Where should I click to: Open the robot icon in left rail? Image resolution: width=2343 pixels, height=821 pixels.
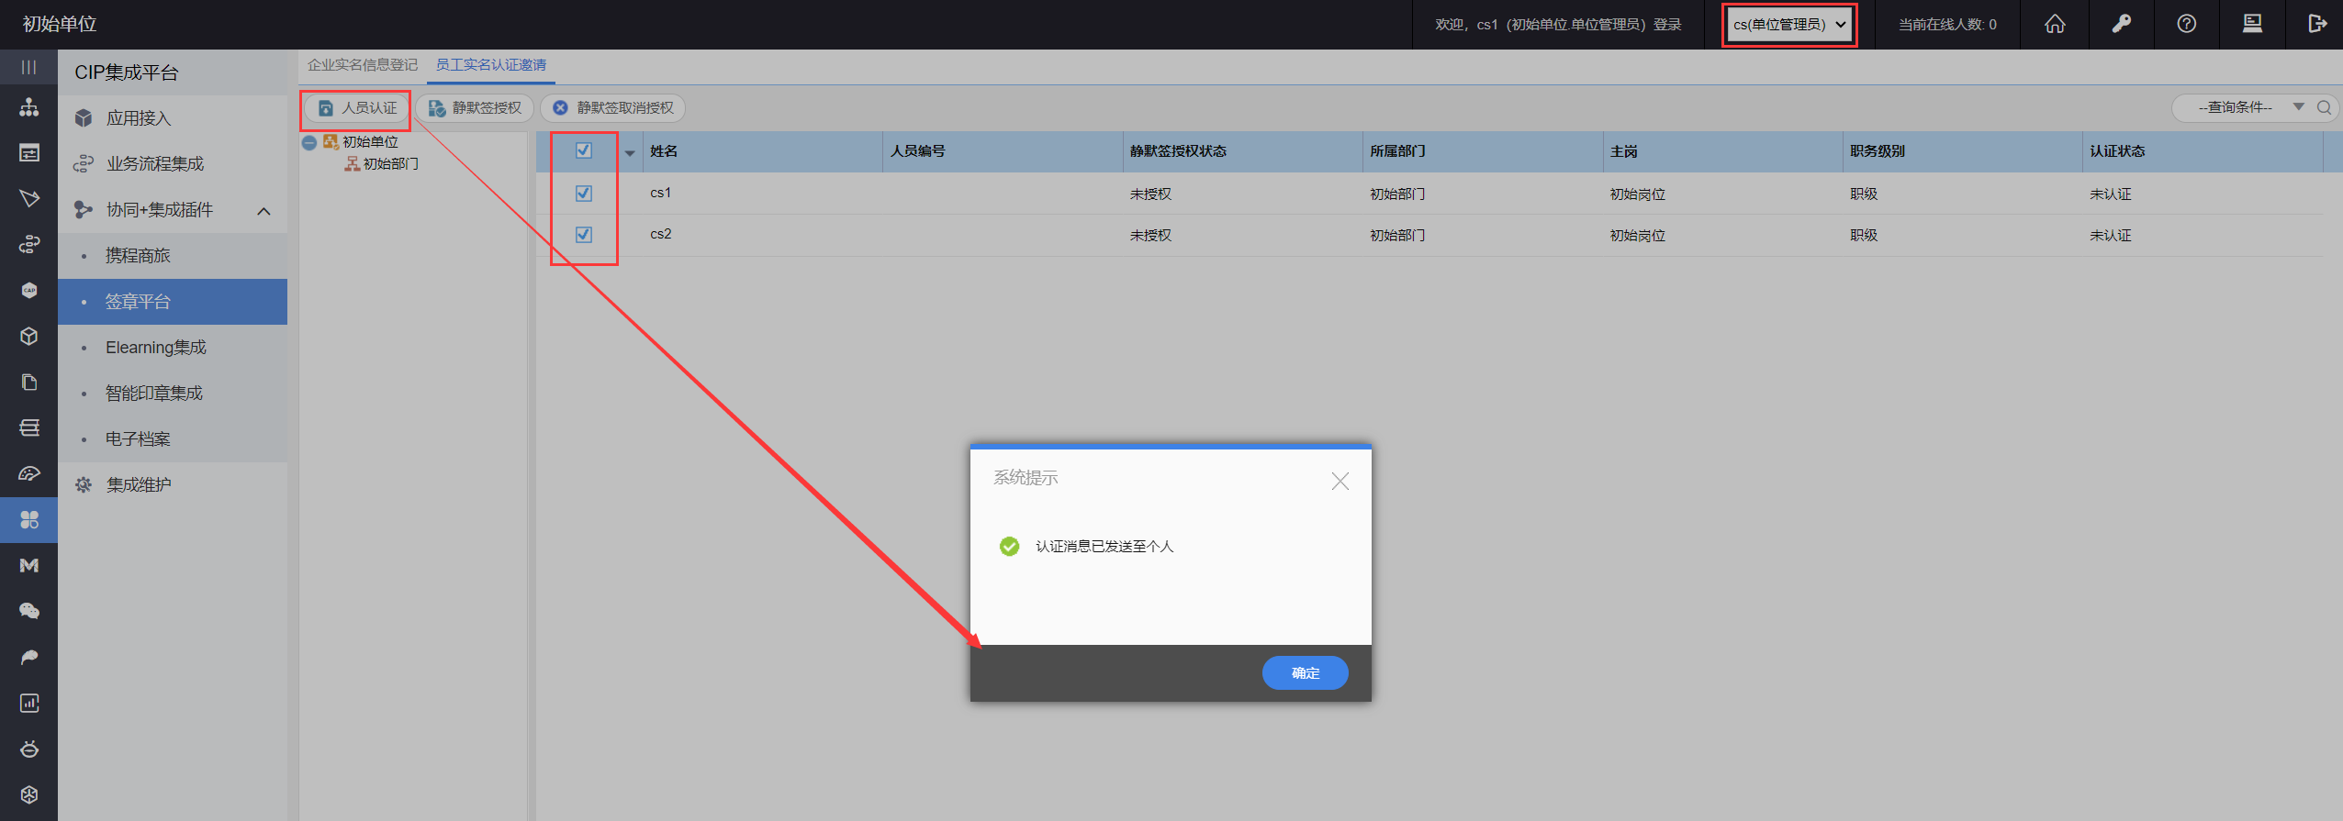pyautogui.click(x=28, y=749)
